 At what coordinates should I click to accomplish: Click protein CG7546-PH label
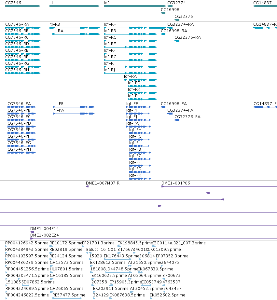[19, 149]
